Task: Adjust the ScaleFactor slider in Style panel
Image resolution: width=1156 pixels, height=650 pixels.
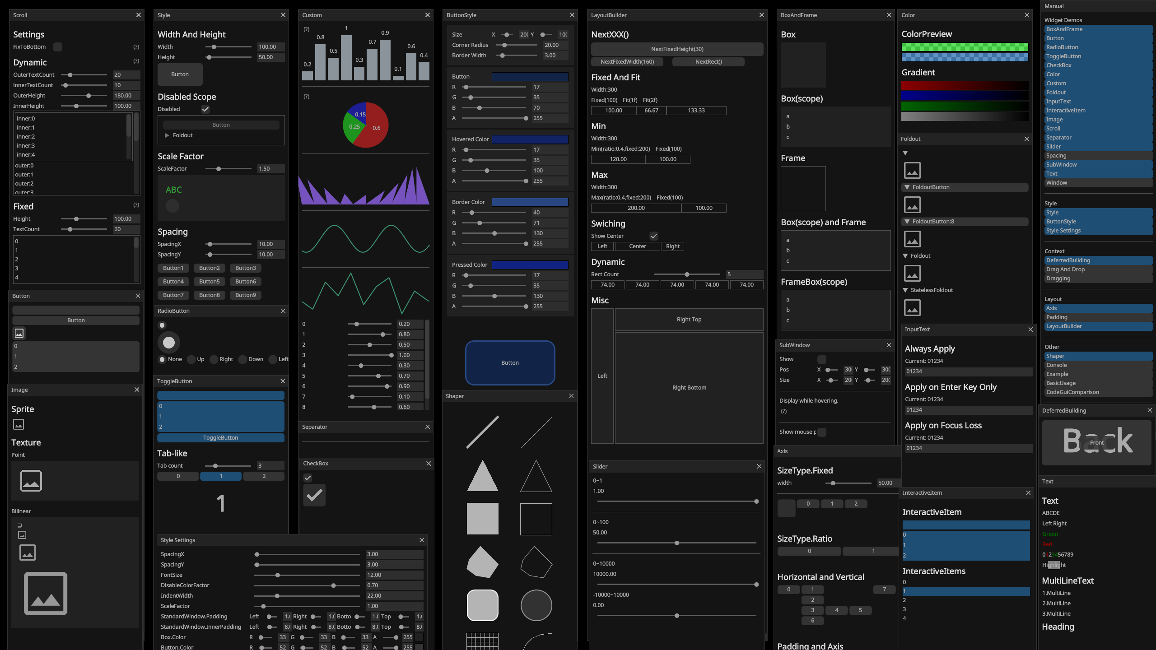Action: [219, 168]
